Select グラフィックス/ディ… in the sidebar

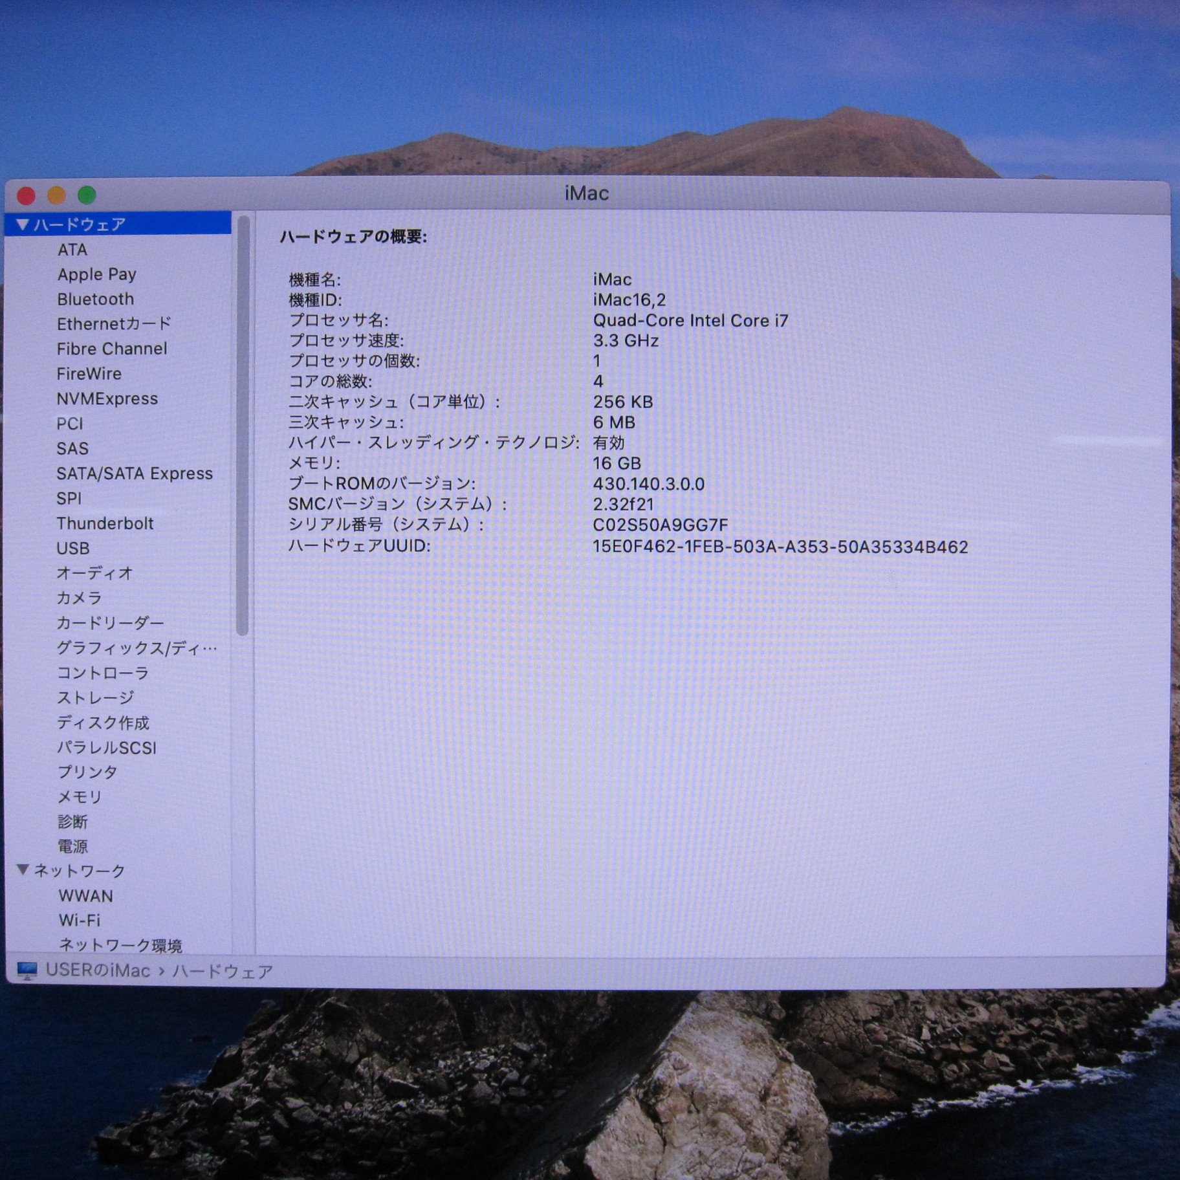pos(137,648)
